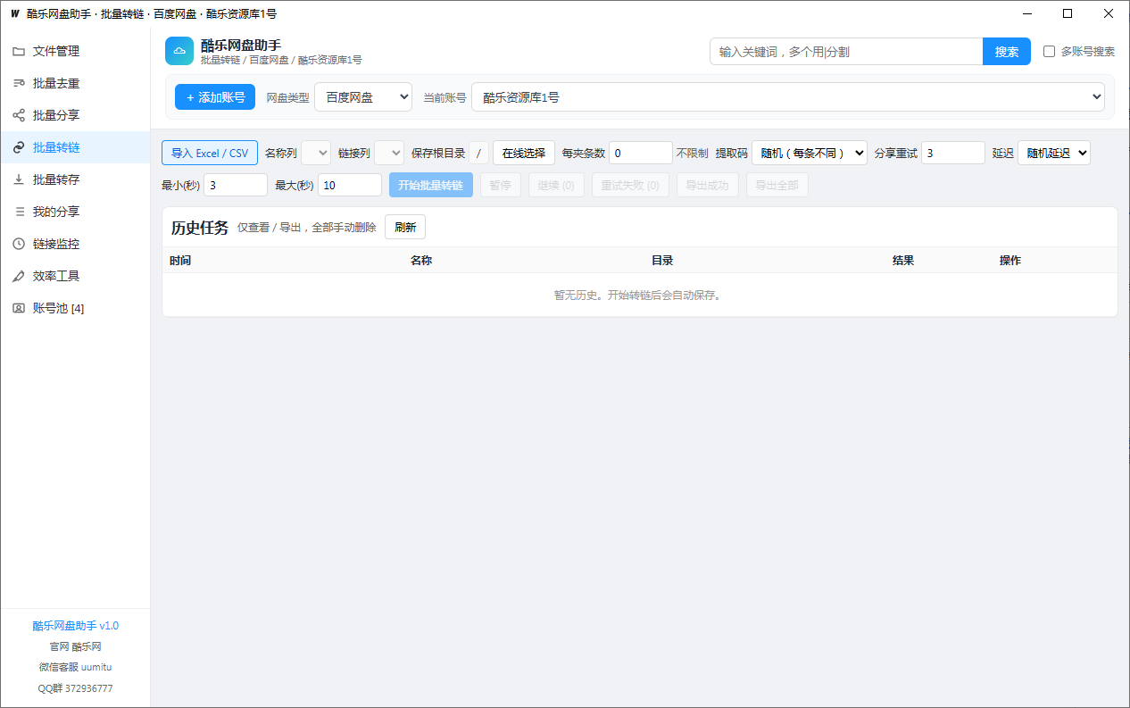Screen dimensions: 1130x708
Task: Click the 保存根目录 path box showing /
Action: [479, 153]
